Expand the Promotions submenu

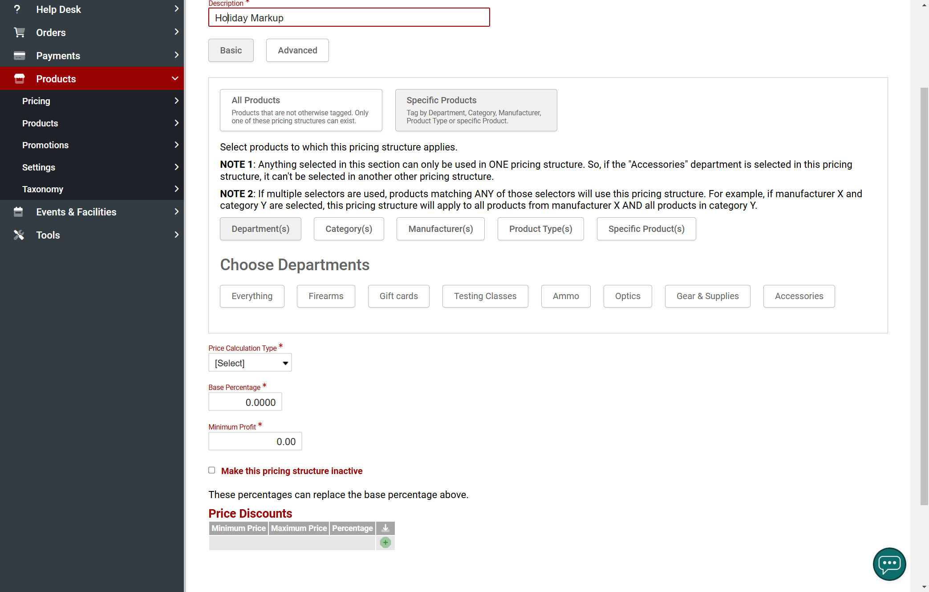coord(177,145)
